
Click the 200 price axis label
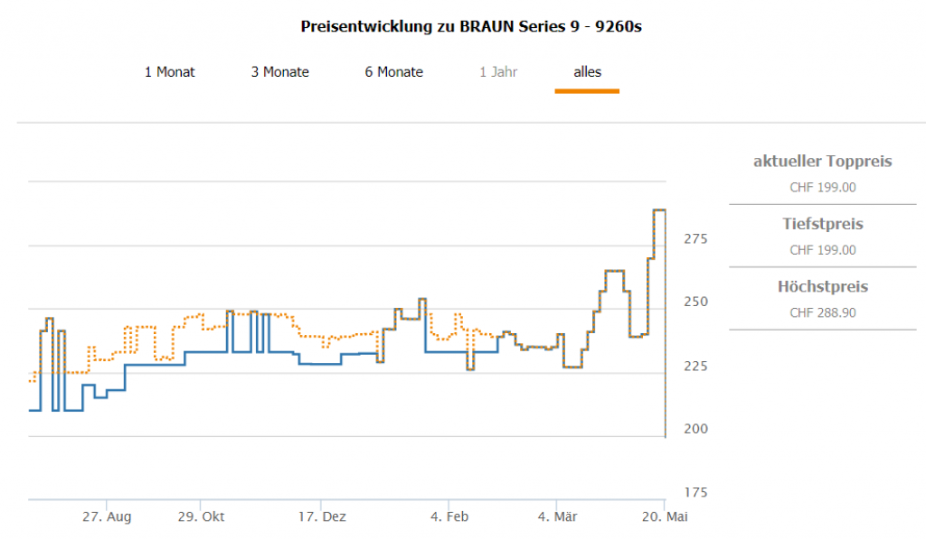pyautogui.click(x=695, y=429)
